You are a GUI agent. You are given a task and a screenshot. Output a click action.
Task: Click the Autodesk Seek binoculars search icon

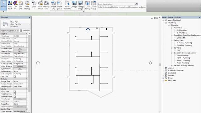pos(137,4)
